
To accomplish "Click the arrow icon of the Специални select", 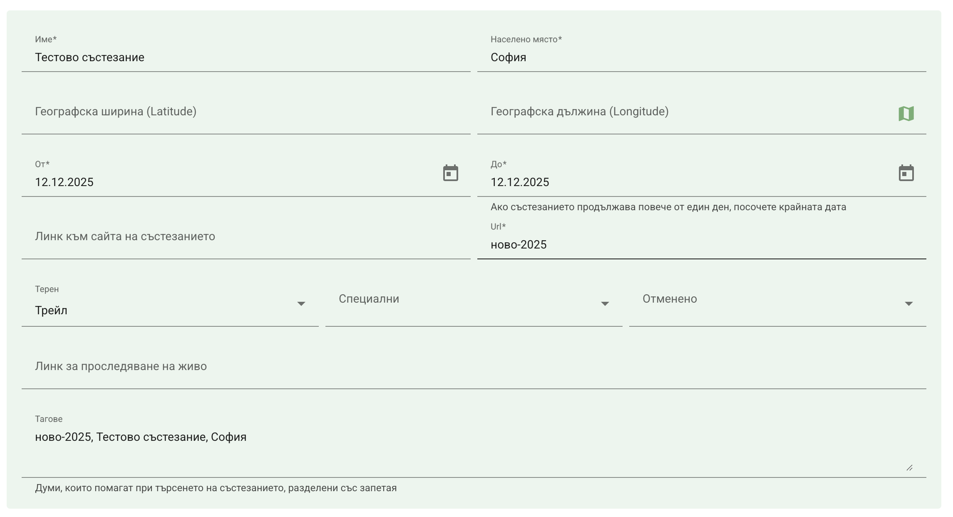I will pos(605,304).
